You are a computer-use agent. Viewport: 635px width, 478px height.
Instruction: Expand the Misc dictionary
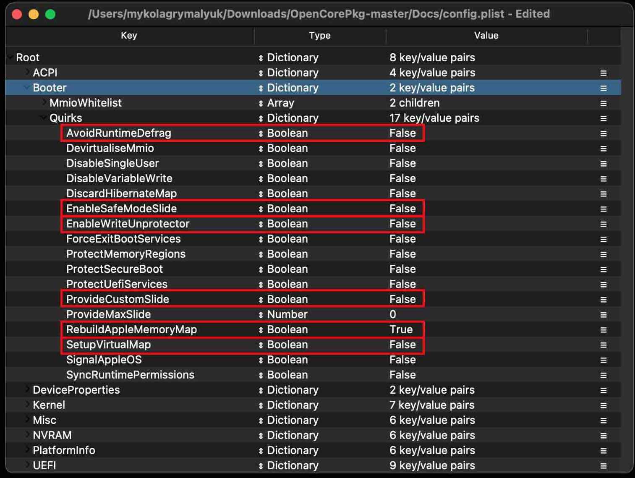click(27, 420)
